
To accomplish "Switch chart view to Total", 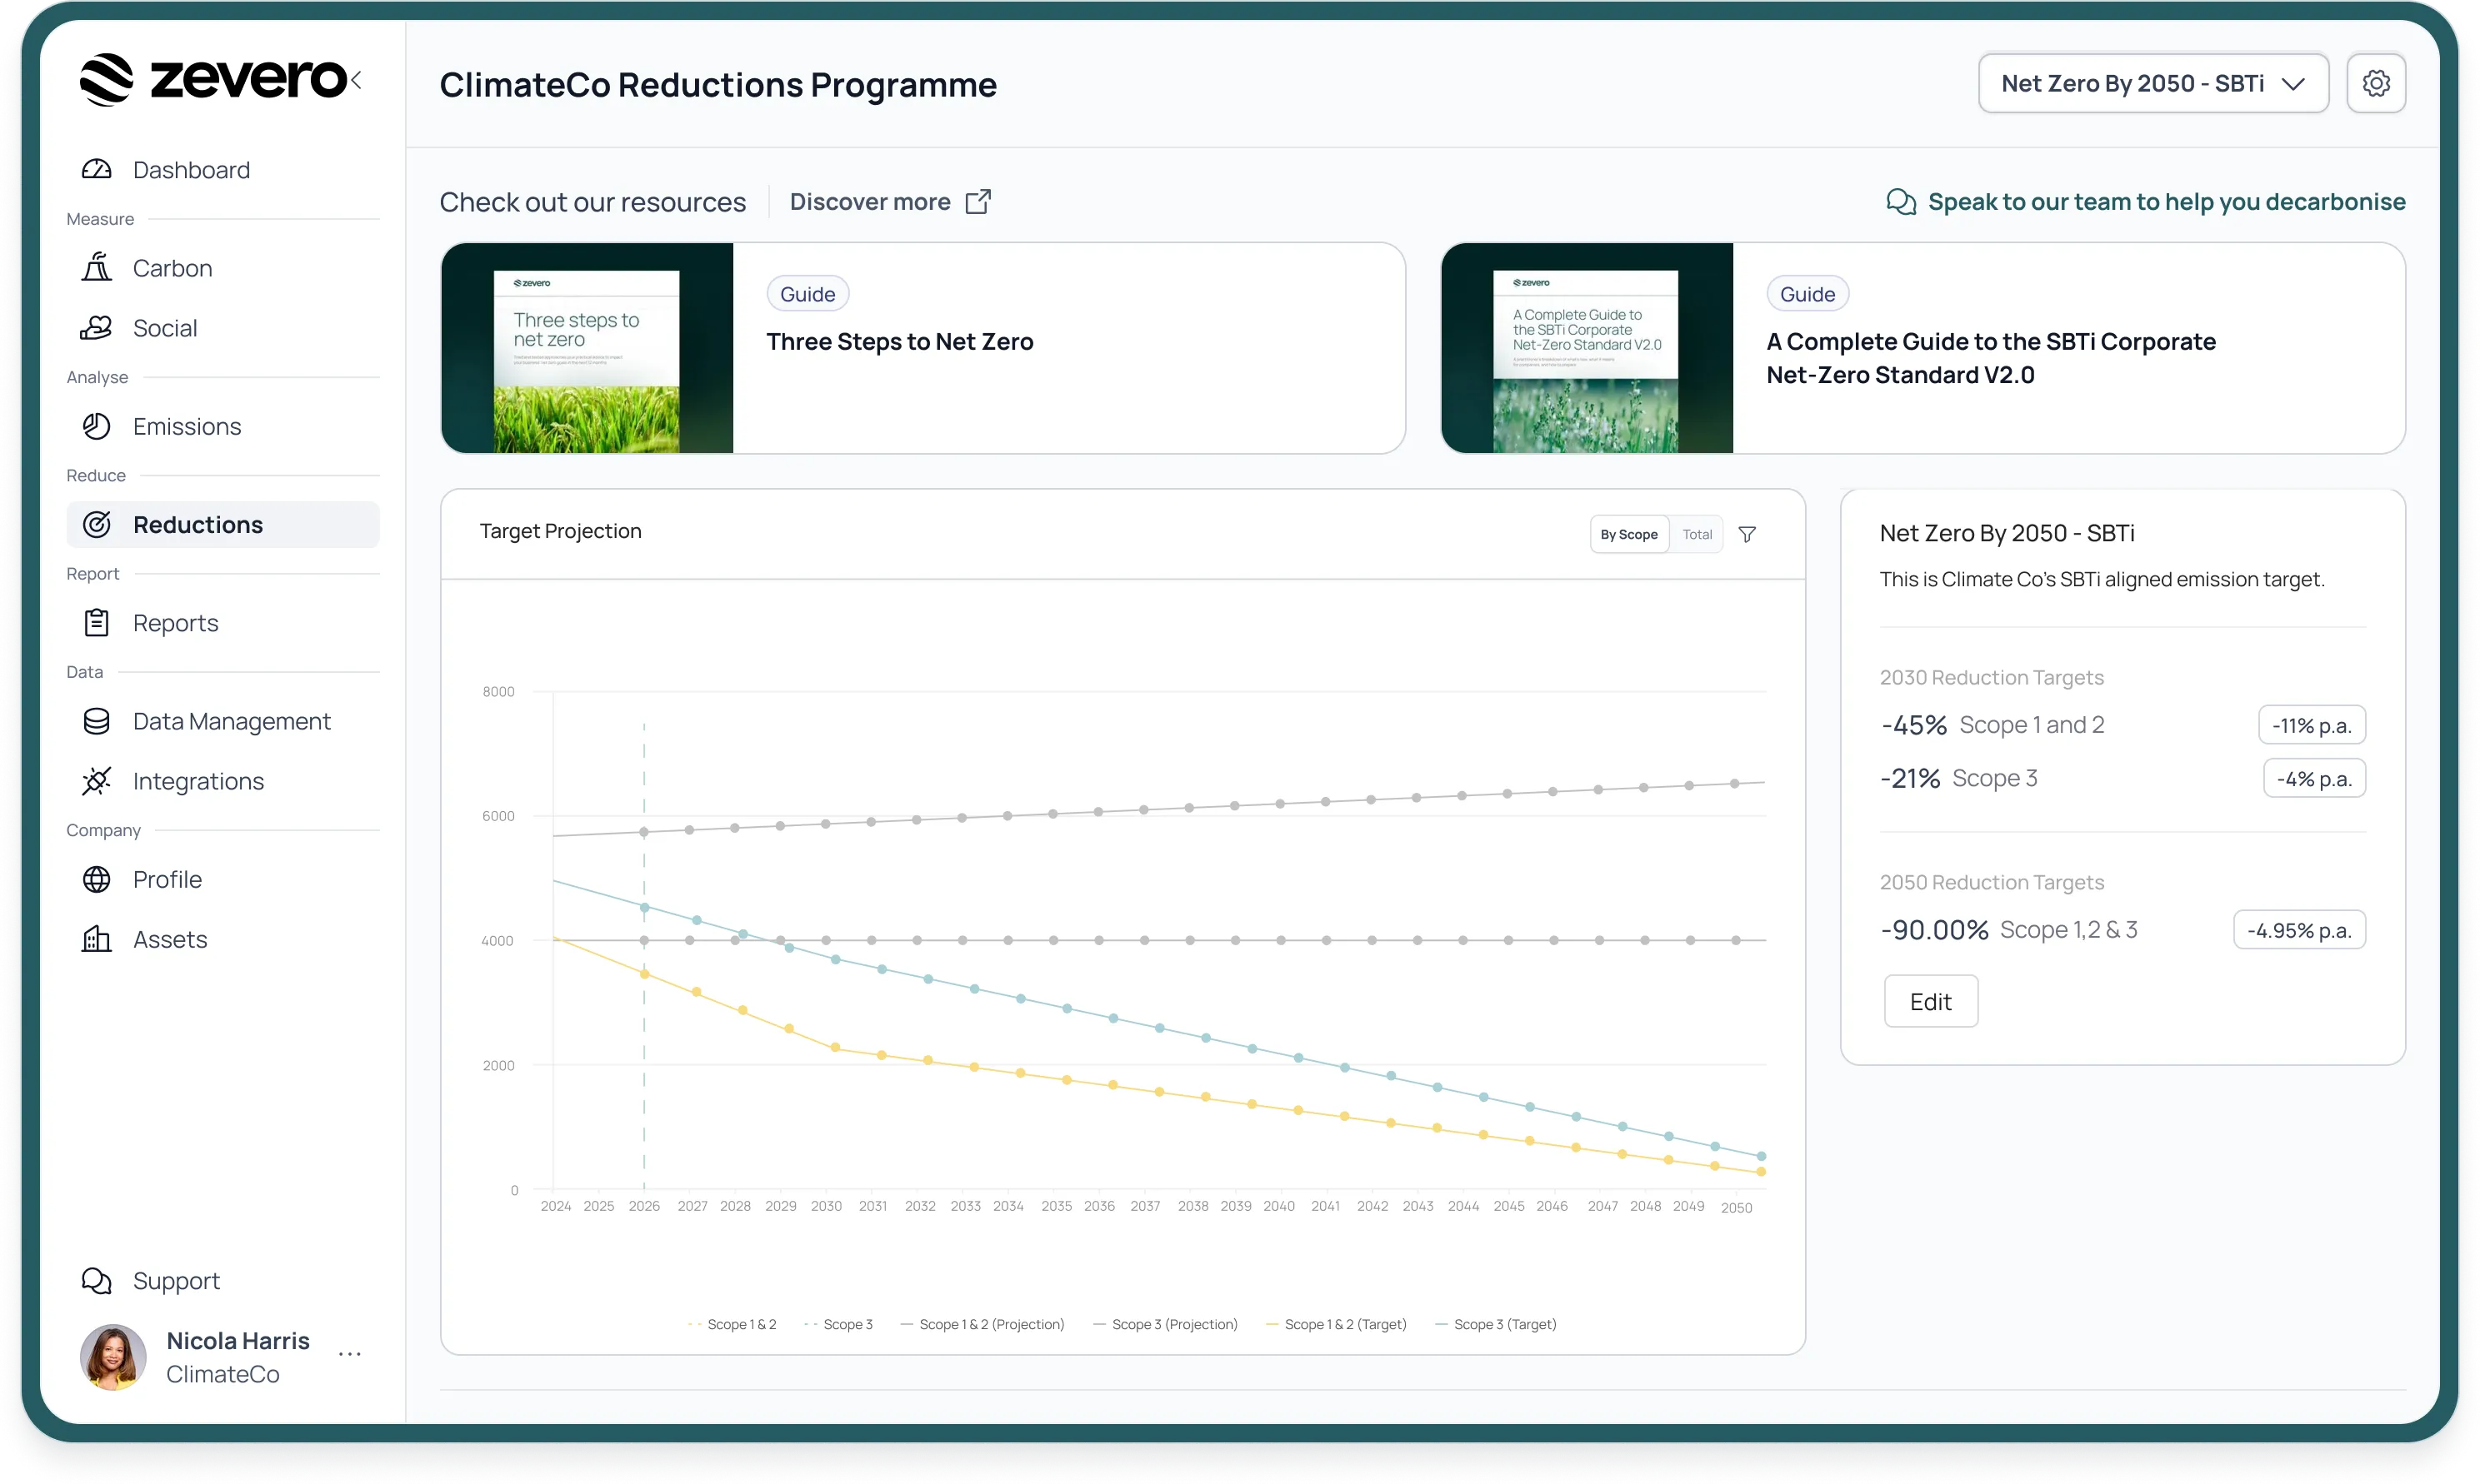I will [1697, 535].
